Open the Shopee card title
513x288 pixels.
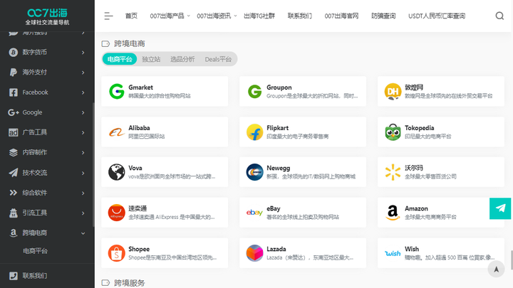[139, 249]
